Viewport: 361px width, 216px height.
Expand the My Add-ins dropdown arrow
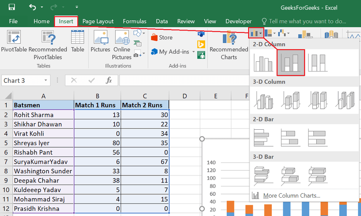(194, 52)
